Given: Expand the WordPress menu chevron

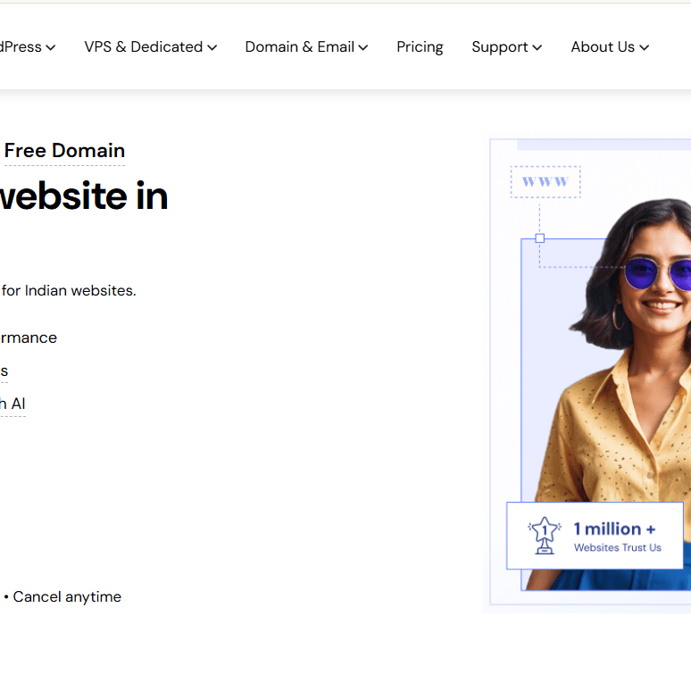Looking at the screenshot, I should click(51, 47).
